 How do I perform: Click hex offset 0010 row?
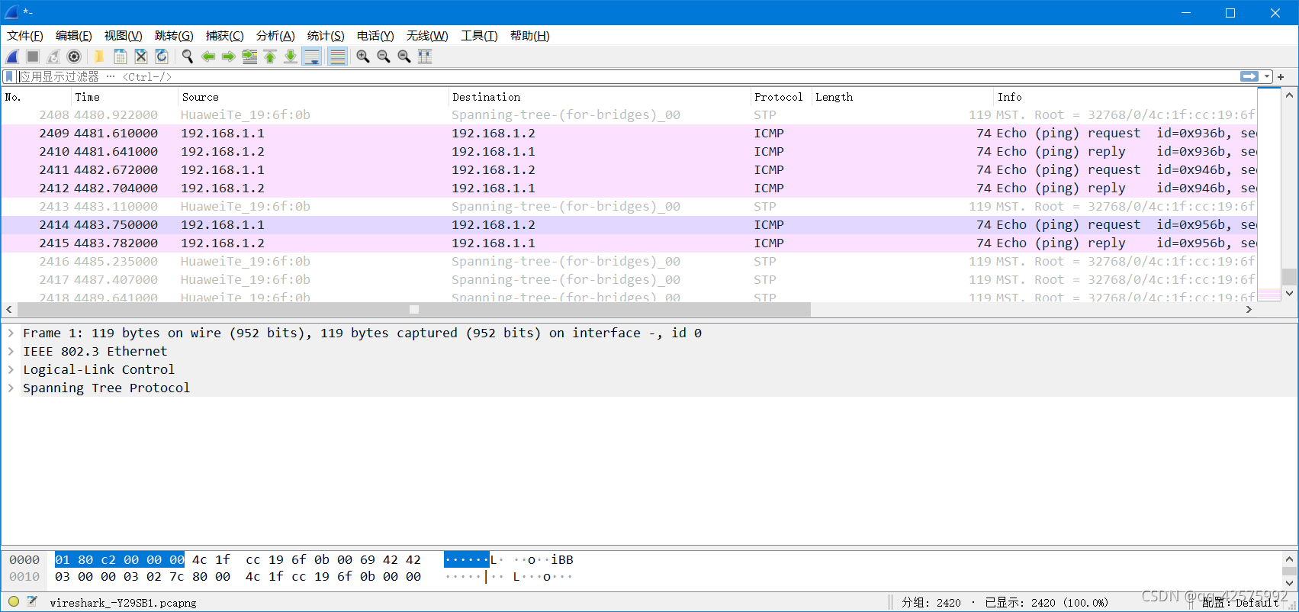click(x=24, y=577)
